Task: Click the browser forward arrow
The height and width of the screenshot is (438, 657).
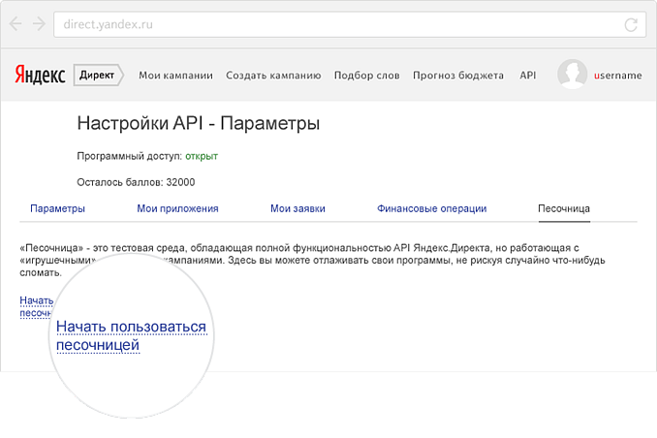Action: click(x=38, y=22)
